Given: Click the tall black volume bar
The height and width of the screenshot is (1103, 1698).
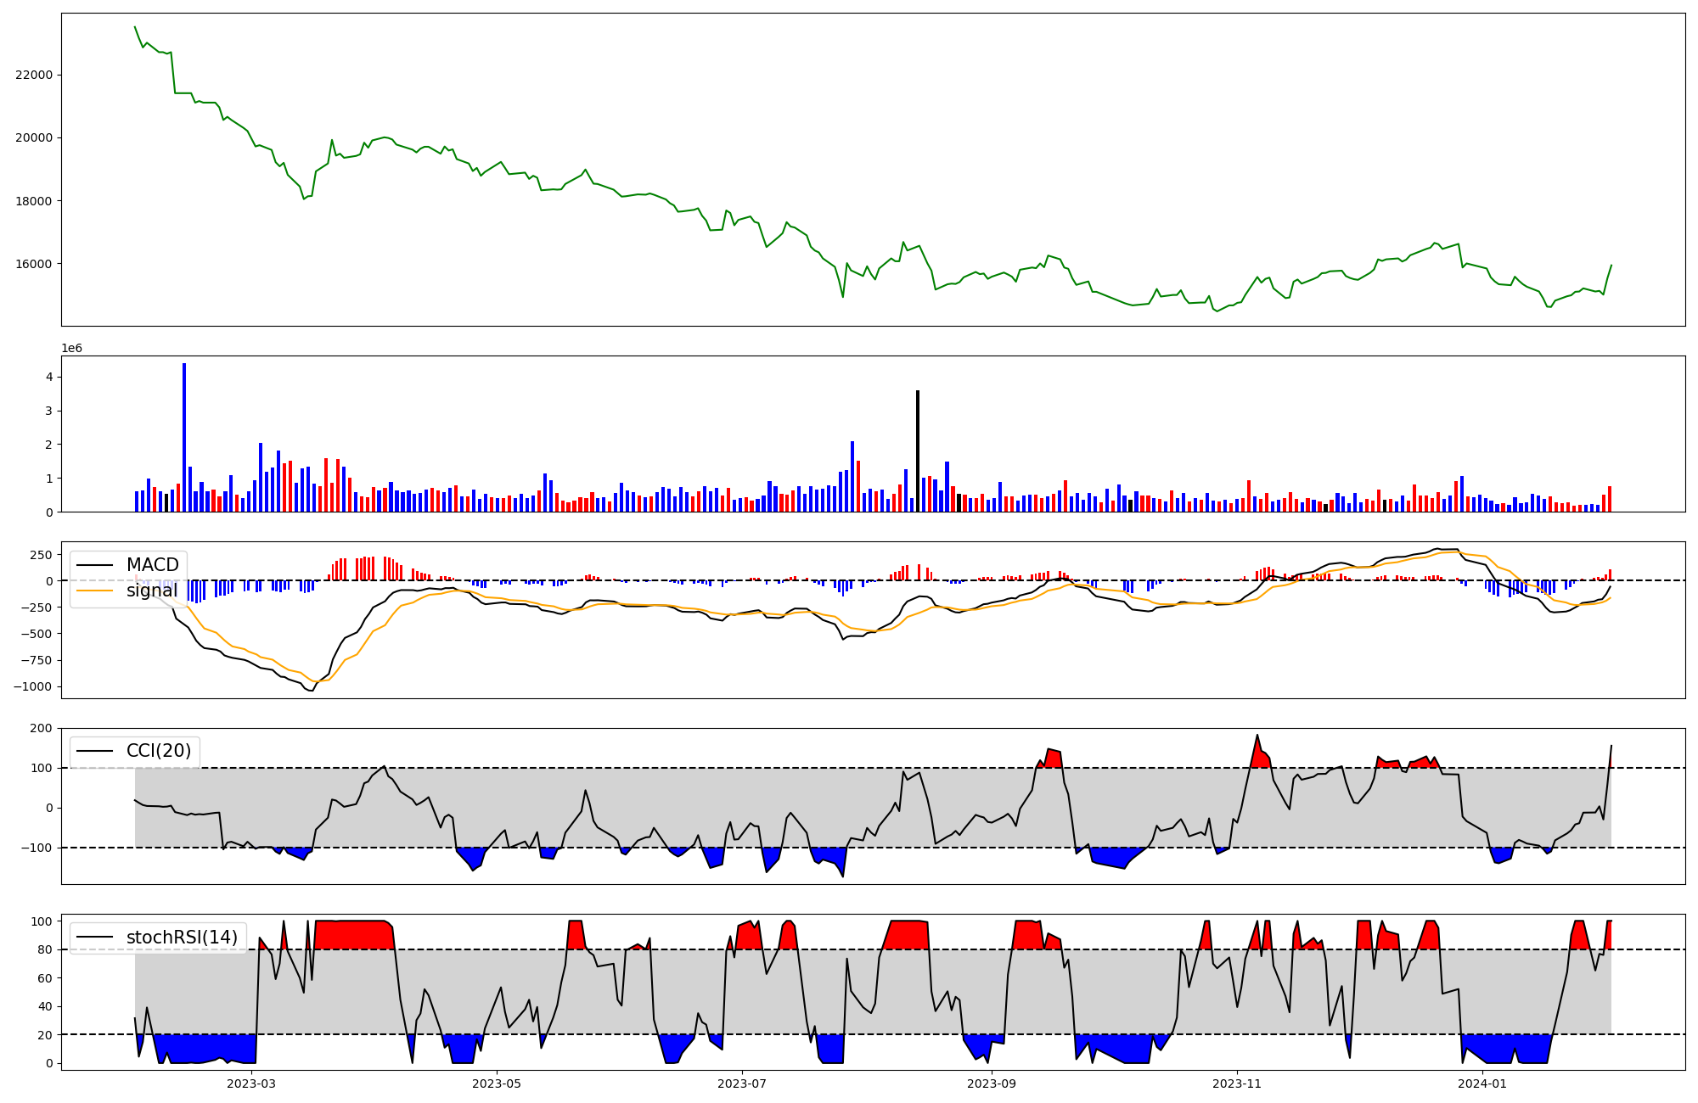Looking at the screenshot, I should 918,450.
